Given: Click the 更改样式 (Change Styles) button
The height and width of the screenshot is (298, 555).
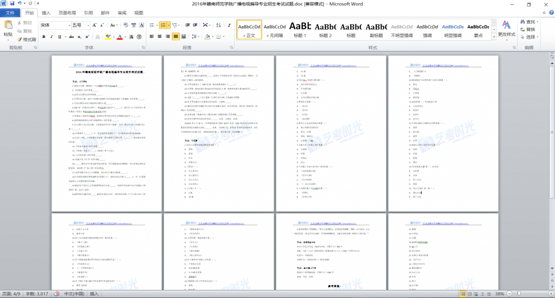Looking at the screenshot, I should tap(506, 29).
